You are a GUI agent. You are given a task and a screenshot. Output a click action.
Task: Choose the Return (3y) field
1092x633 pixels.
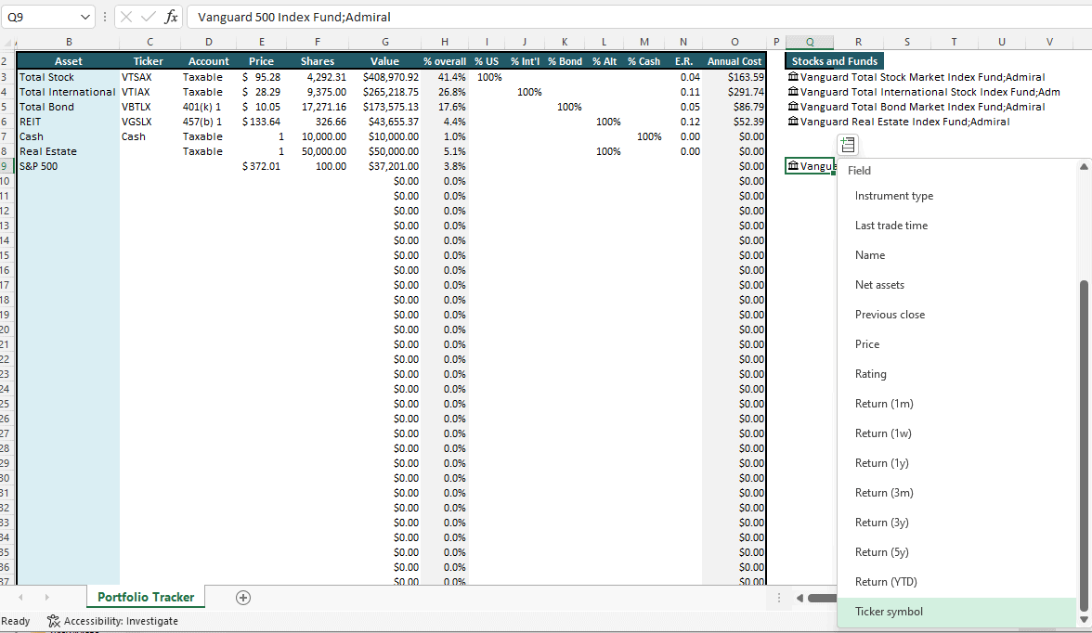coord(956,523)
